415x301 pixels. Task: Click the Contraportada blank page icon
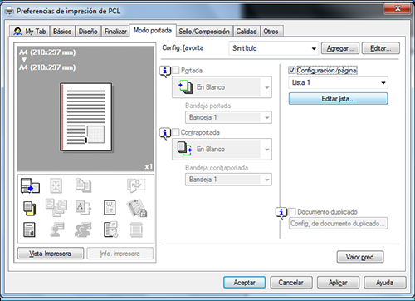tap(185, 149)
